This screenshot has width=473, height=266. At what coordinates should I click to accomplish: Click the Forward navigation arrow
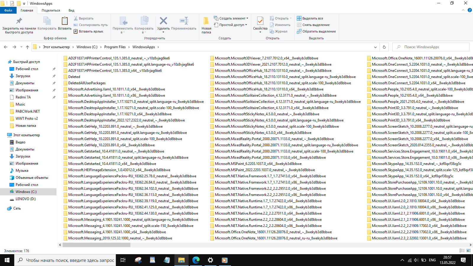click(14, 47)
